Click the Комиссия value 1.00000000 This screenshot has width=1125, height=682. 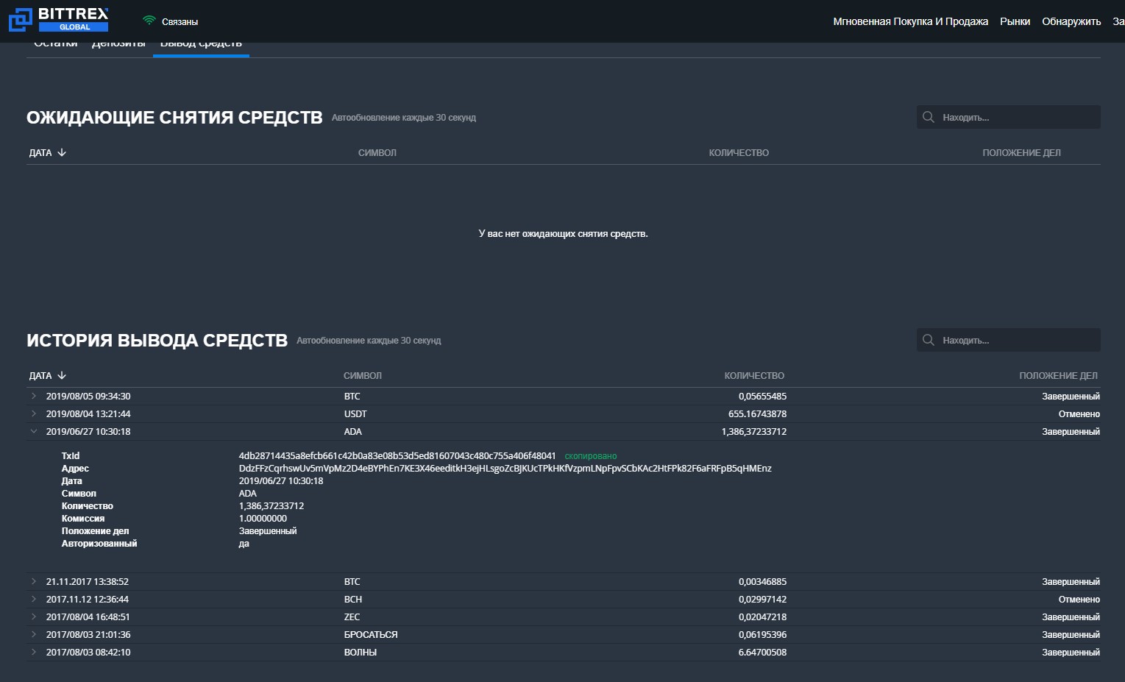pyautogui.click(x=263, y=518)
